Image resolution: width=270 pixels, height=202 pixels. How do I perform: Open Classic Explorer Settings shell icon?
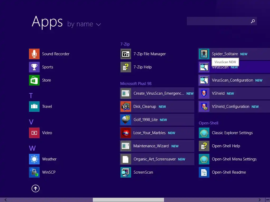tap(204, 133)
